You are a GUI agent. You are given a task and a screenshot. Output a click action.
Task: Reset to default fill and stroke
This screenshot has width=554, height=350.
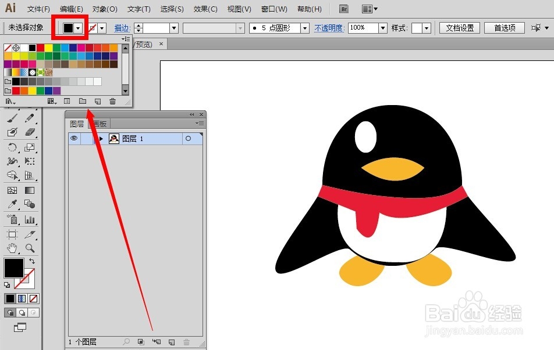(x=7, y=285)
